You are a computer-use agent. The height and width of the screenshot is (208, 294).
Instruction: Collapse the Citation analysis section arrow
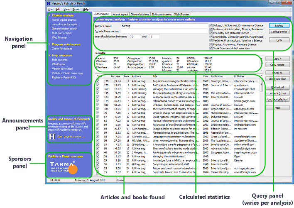point(49,15)
